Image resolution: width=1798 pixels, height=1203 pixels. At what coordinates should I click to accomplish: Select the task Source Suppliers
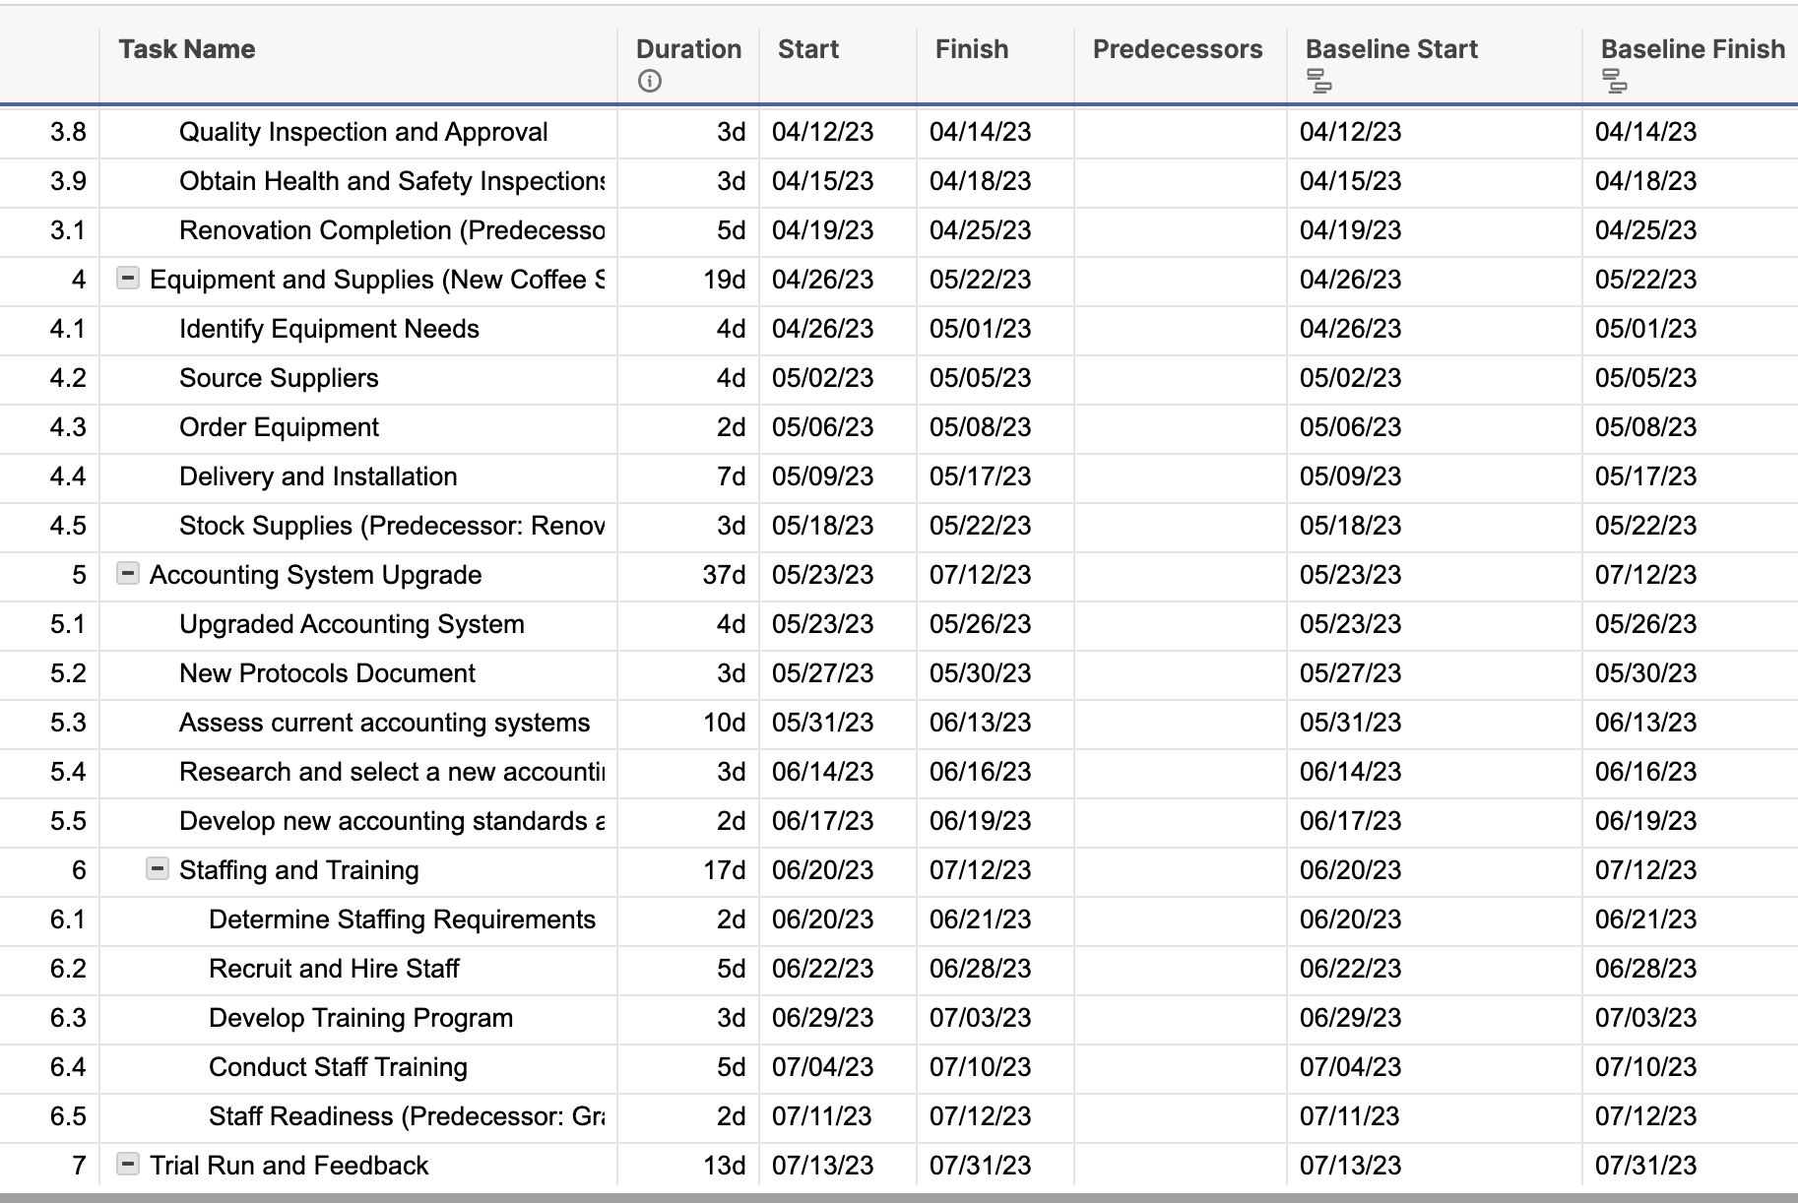point(279,378)
